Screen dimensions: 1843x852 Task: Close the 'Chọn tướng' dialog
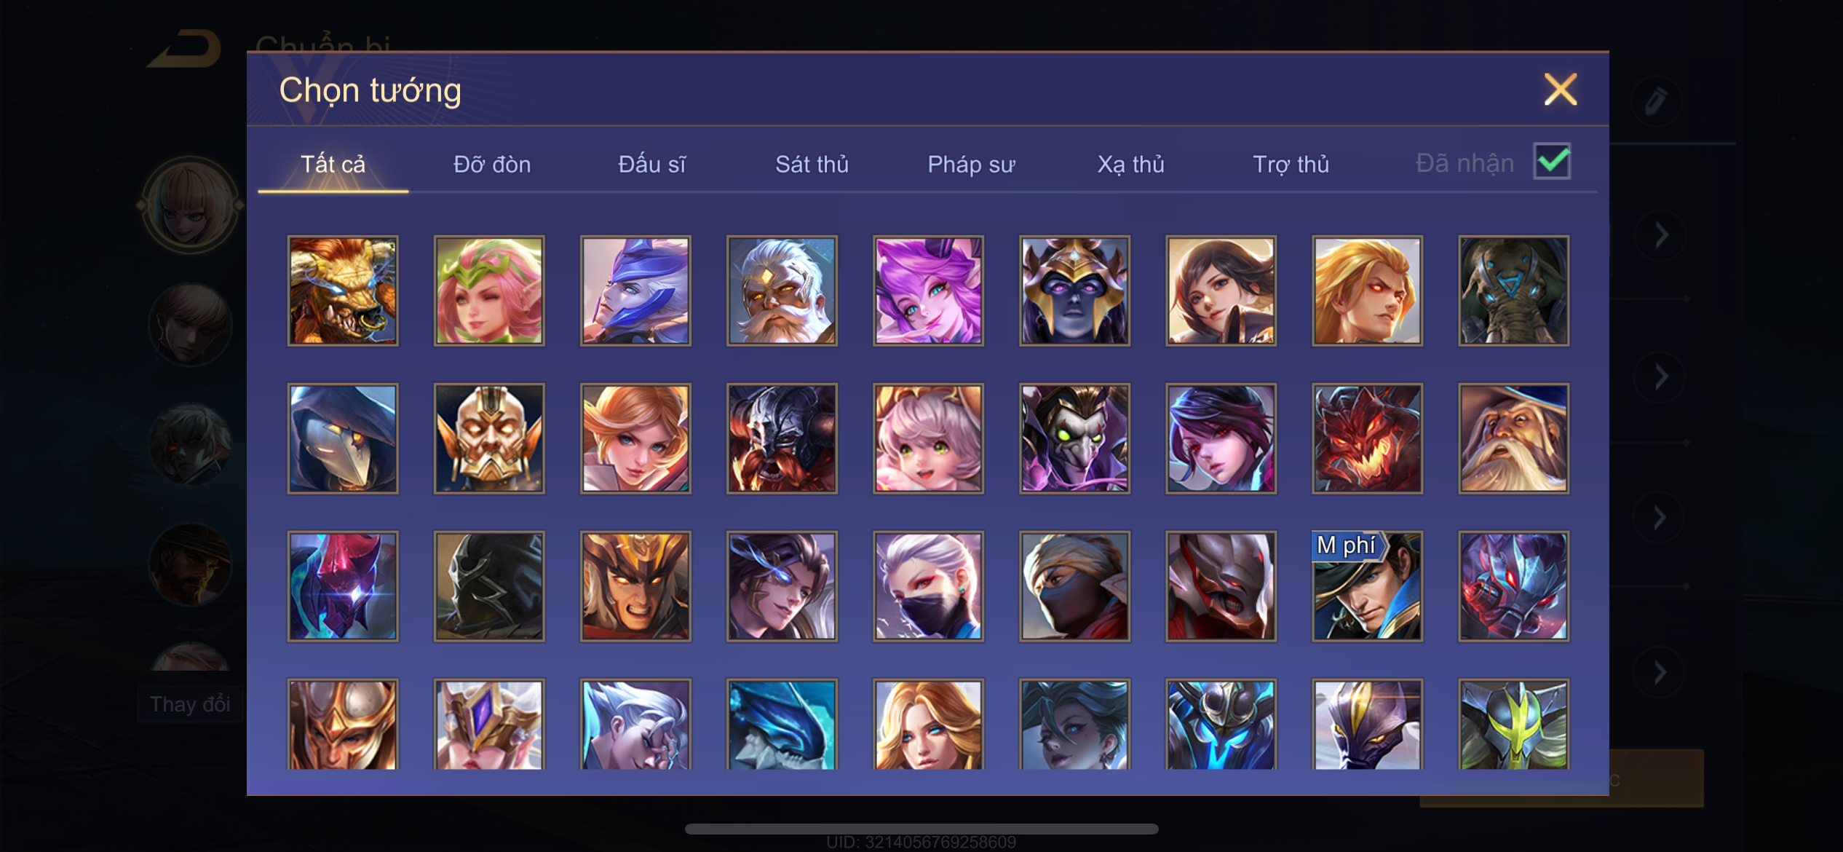pos(1561,90)
